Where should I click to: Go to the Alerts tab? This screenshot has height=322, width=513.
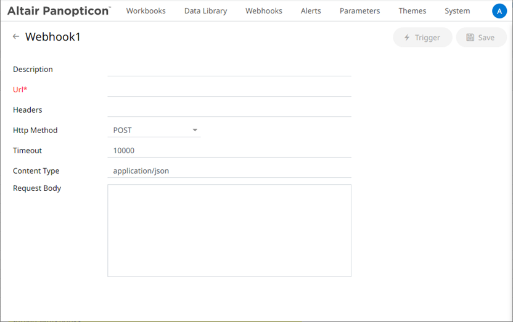pos(311,11)
